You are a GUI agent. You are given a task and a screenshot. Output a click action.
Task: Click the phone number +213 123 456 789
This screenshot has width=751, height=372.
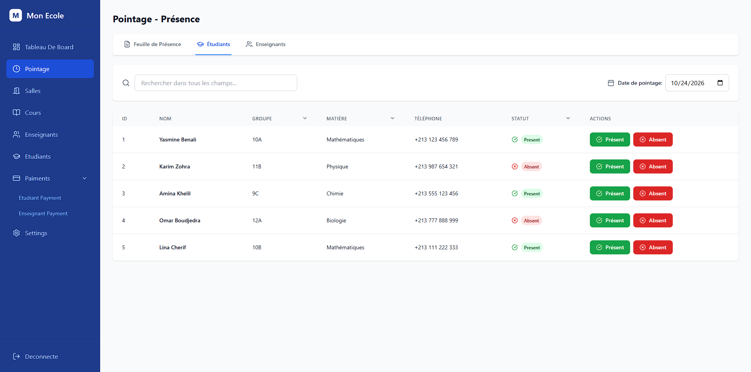pos(436,139)
